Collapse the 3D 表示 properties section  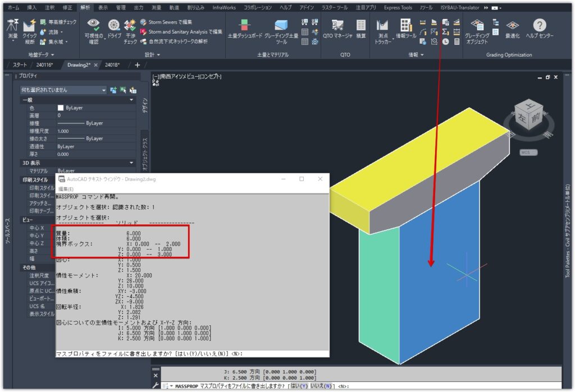[x=131, y=163]
